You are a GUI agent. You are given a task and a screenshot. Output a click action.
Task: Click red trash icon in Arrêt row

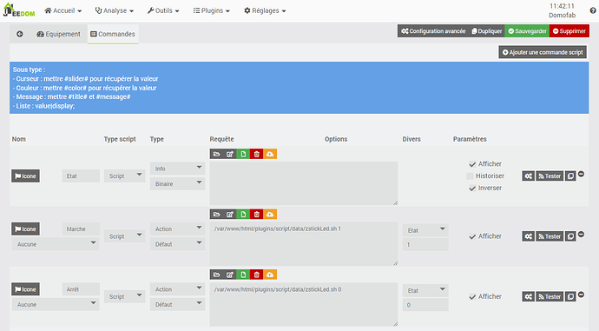(256, 275)
